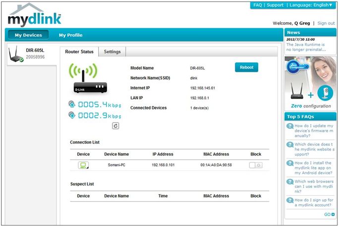Image resolution: width=339 pixels, height=227 pixels.
Task: Open the Language: English dropdown
Action: tap(311, 5)
